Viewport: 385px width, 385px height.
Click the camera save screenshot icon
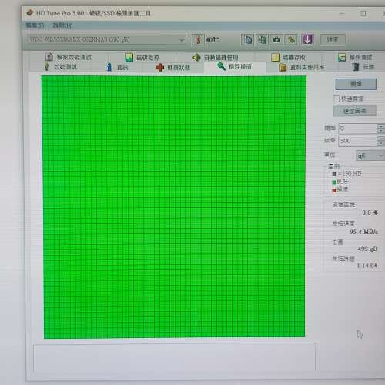tap(276, 40)
